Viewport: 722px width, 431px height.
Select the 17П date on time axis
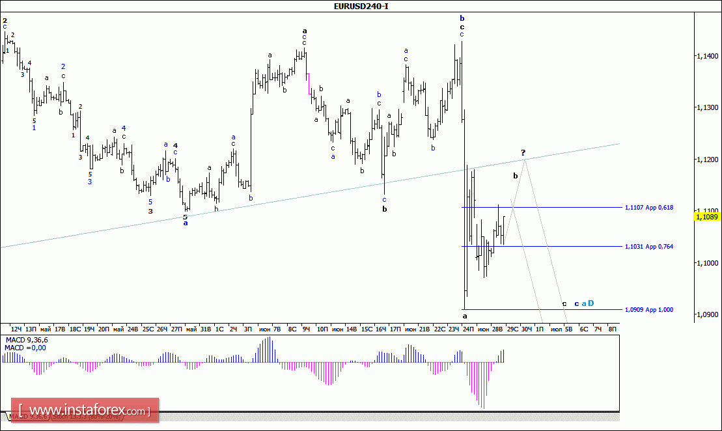tap(395, 329)
